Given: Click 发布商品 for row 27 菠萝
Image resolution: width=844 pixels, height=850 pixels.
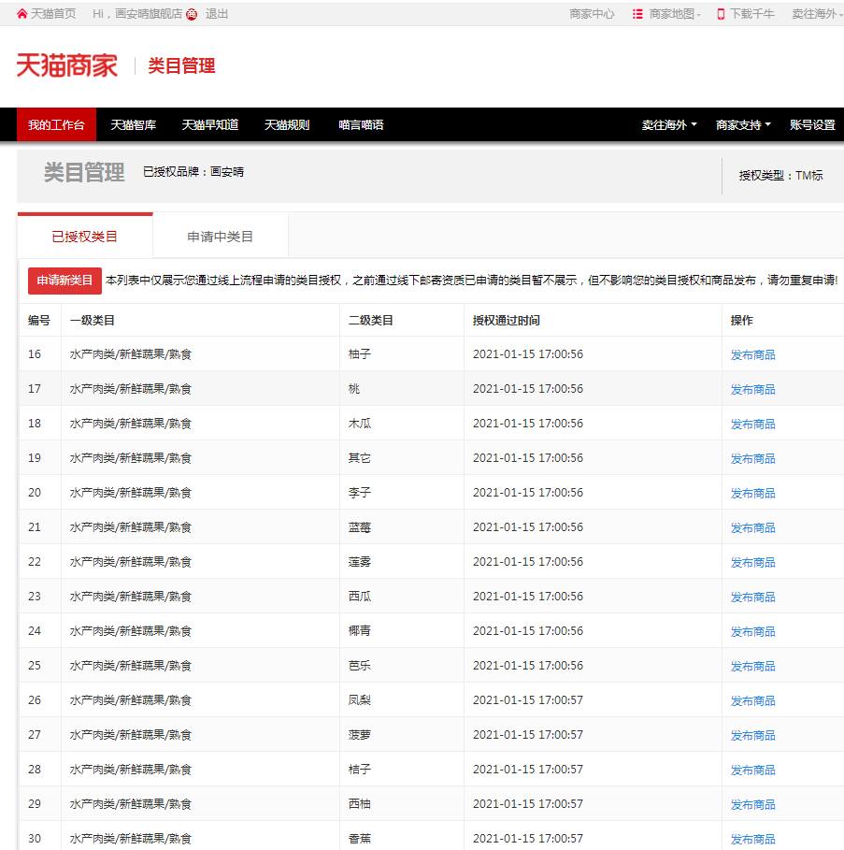Looking at the screenshot, I should click(753, 736).
